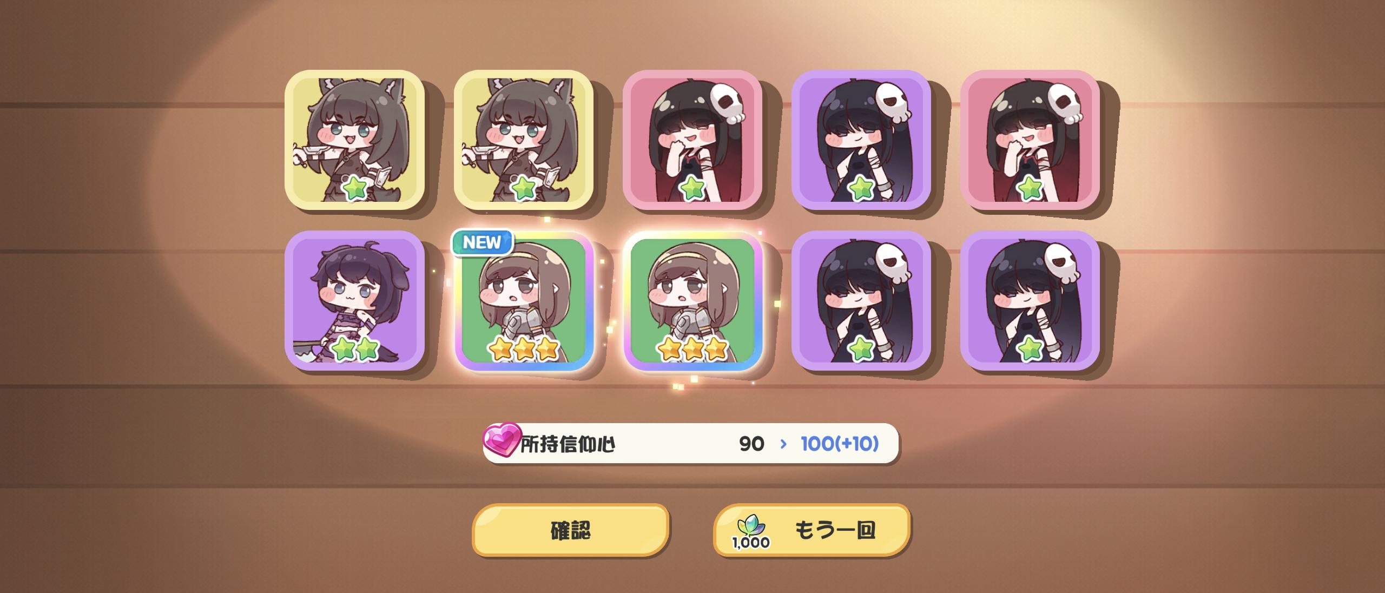
Task: Select the last bottom-row purple skull-girl card
Action: click(1030, 301)
